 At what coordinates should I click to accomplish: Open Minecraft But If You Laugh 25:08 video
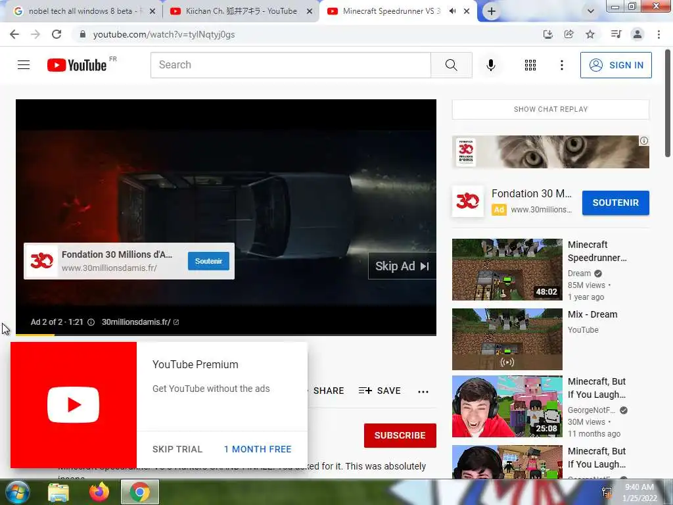507,406
